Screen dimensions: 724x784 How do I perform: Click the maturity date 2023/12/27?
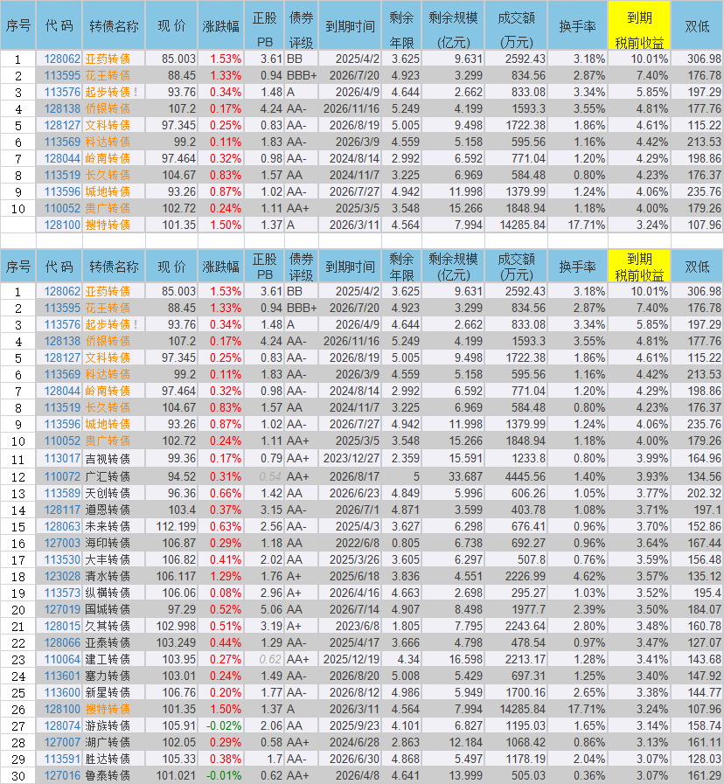click(x=352, y=459)
